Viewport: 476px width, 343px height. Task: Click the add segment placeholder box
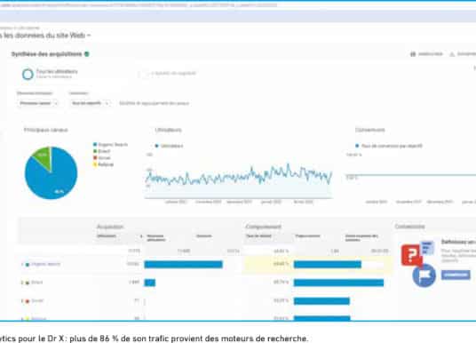(143, 74)
